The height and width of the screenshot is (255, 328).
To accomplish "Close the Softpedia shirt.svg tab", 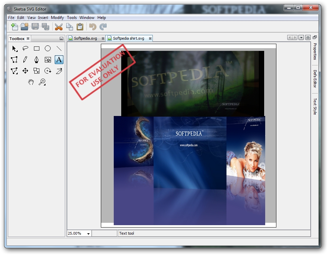I will click(x=150, y=38).
